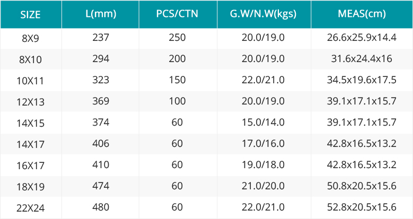
Task: Click length value 237
Action: (x=101, y=38)
